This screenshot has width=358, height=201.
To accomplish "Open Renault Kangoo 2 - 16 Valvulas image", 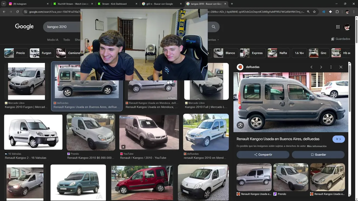I will 33,132.
